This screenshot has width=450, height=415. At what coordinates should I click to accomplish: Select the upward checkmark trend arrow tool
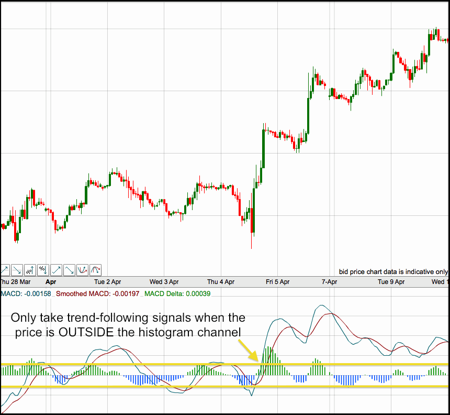[x=57, y=270]
